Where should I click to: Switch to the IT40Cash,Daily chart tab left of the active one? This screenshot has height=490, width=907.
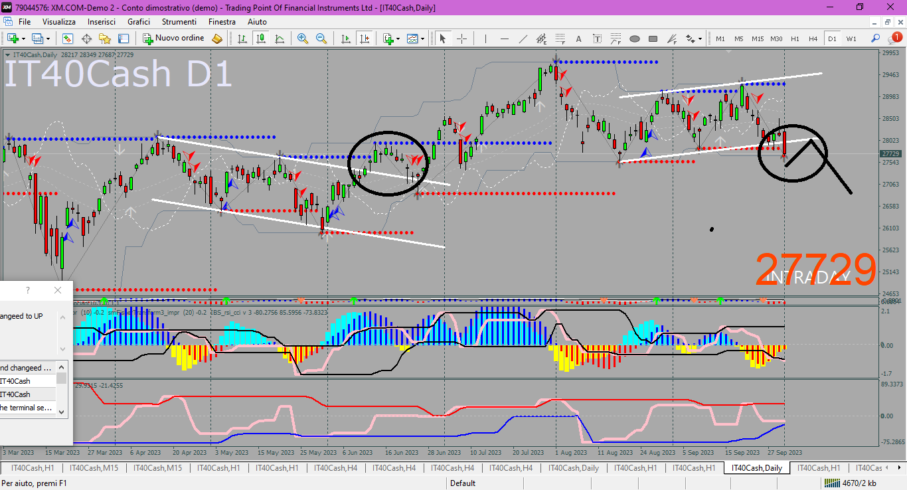[x=574, y=468]
